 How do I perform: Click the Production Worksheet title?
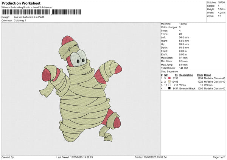(x=21, y=3)
